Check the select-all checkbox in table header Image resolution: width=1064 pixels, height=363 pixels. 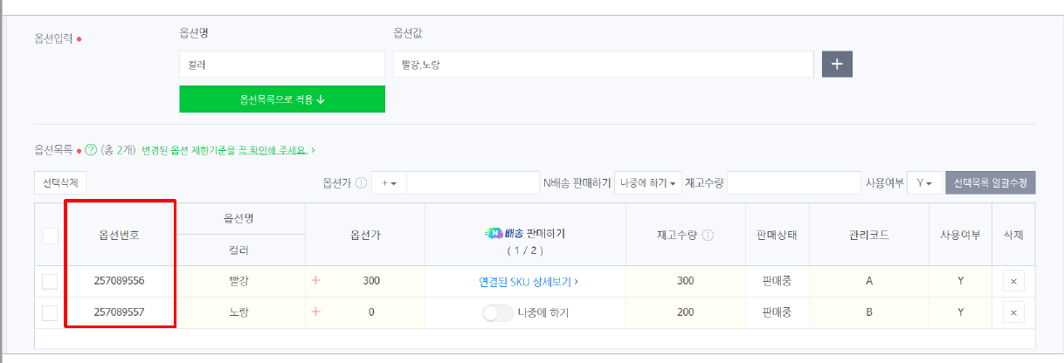click(x=51, y=236)
